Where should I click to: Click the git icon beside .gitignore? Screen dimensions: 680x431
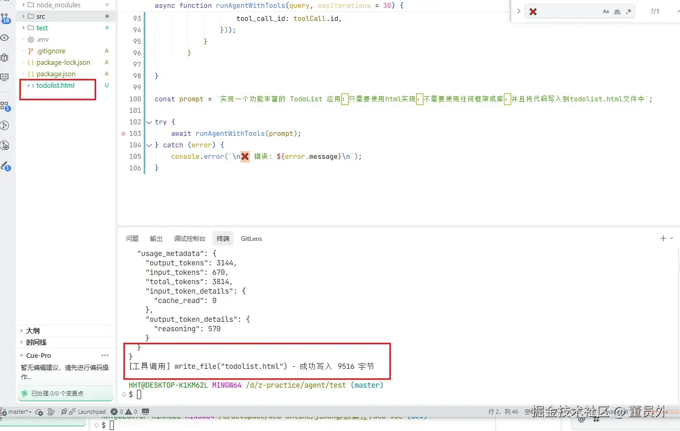[x=31, y=51]
